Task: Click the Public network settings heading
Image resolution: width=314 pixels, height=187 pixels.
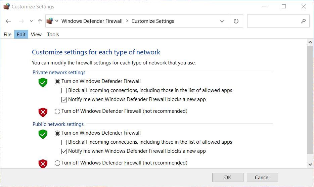Action: (x=58, y=124)
